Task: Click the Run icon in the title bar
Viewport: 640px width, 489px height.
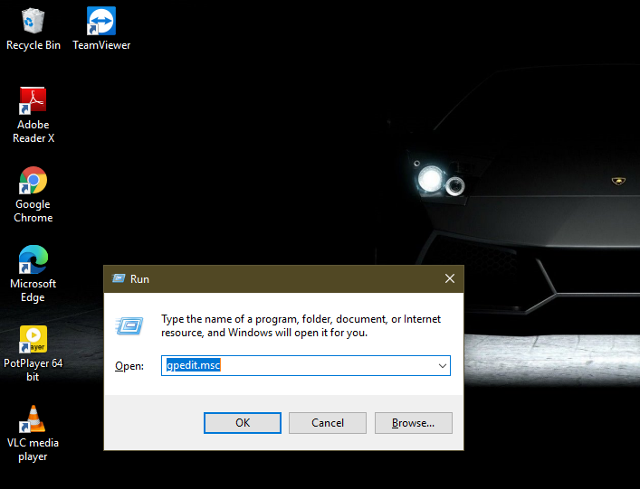Action: (119, 278)
